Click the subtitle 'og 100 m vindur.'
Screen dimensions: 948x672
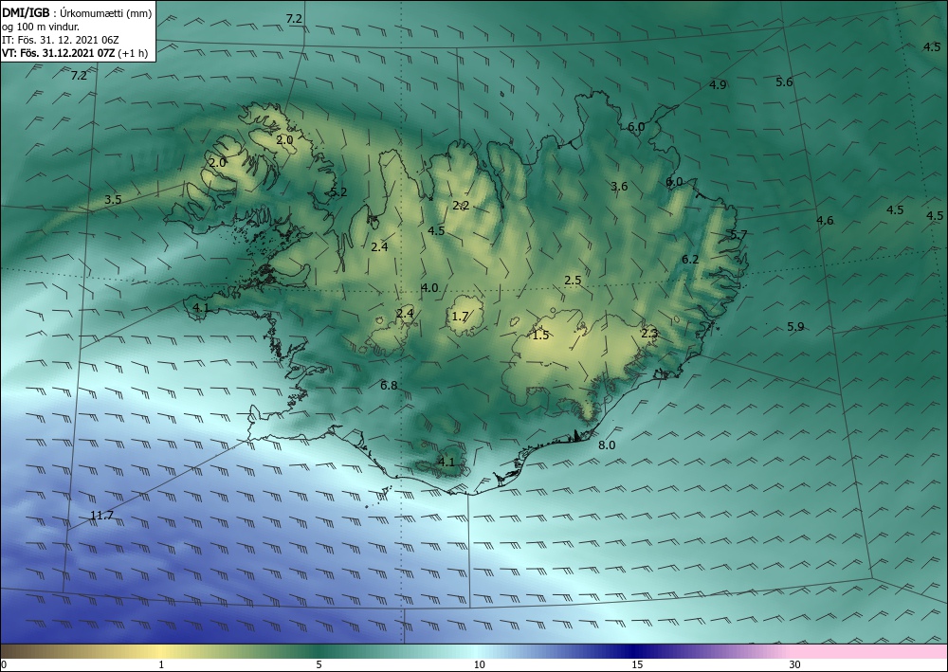pos(41,27)
